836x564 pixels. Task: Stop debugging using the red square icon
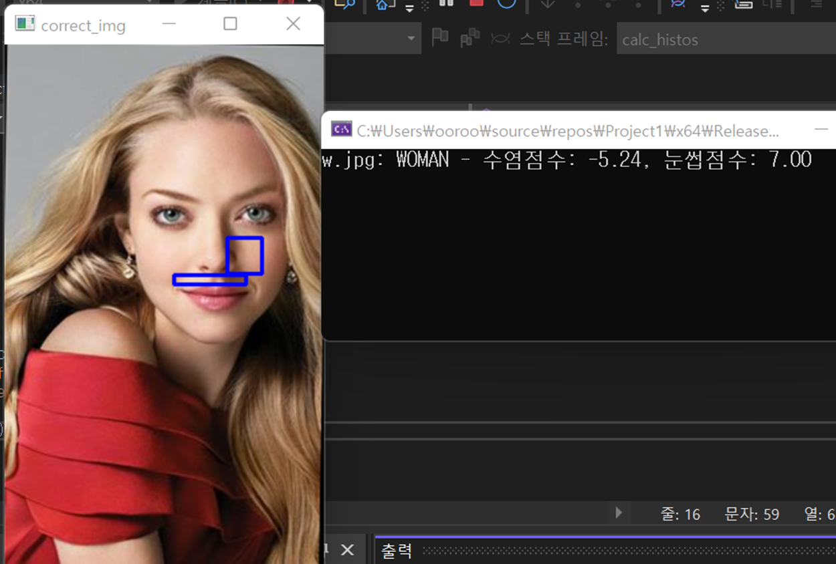click(x=476, y=4)
